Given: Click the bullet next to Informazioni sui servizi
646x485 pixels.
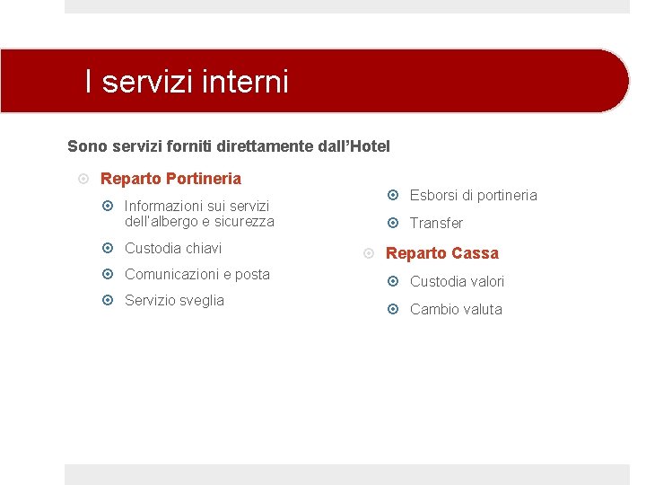Looking at the screenshot, I should (108, 206).
